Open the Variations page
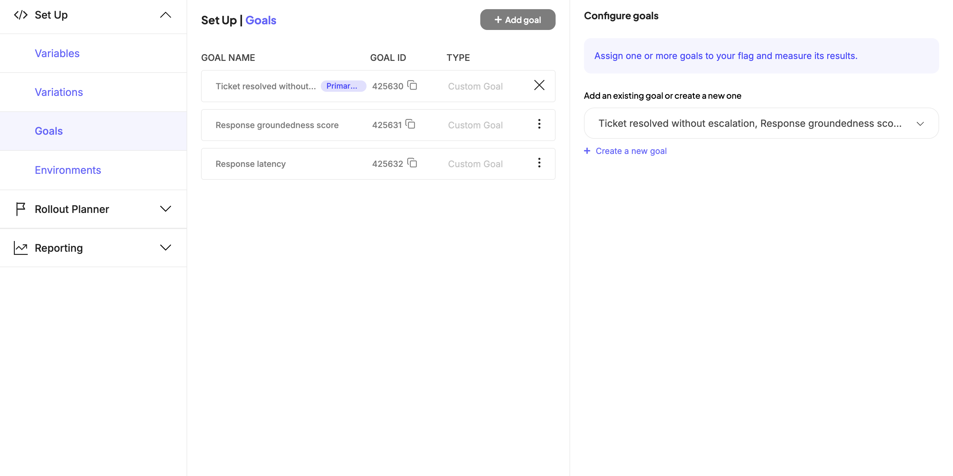This screenshot has height=476, width=953. [x=59, y=92]
